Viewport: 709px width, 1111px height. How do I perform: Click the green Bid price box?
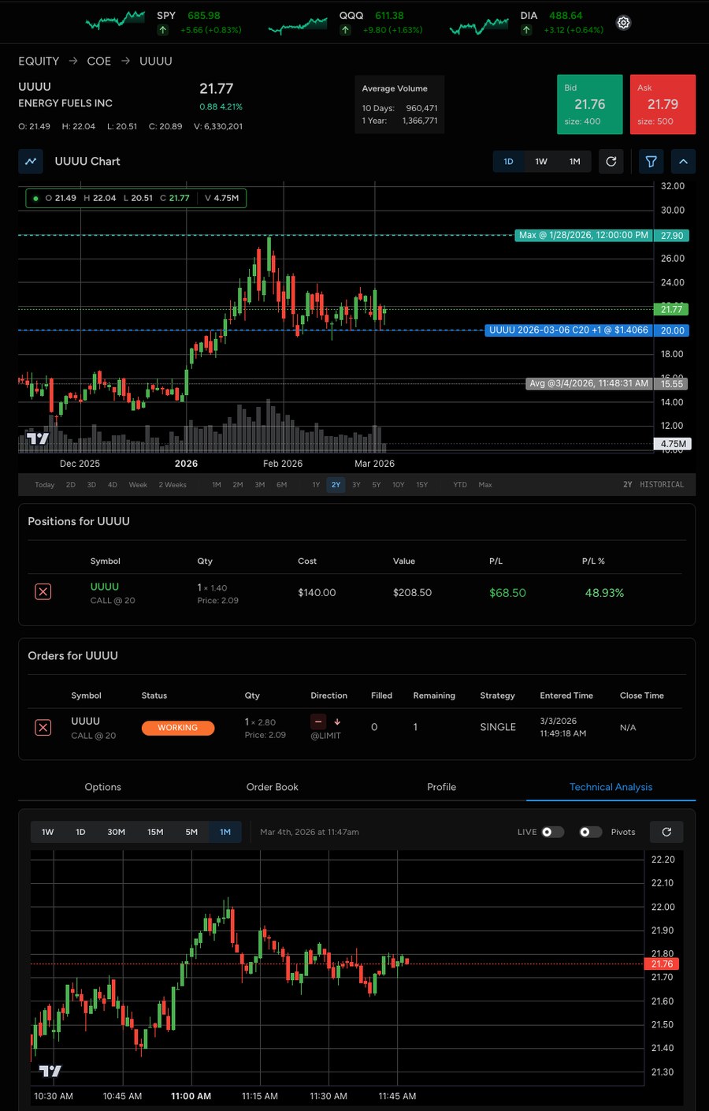(x=589, y=104)
